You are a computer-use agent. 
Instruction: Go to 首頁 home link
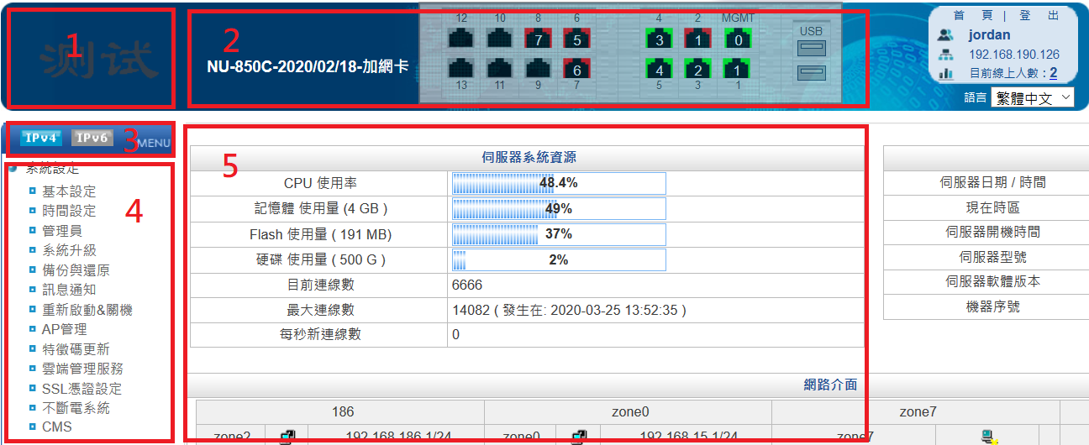[974, 15]
